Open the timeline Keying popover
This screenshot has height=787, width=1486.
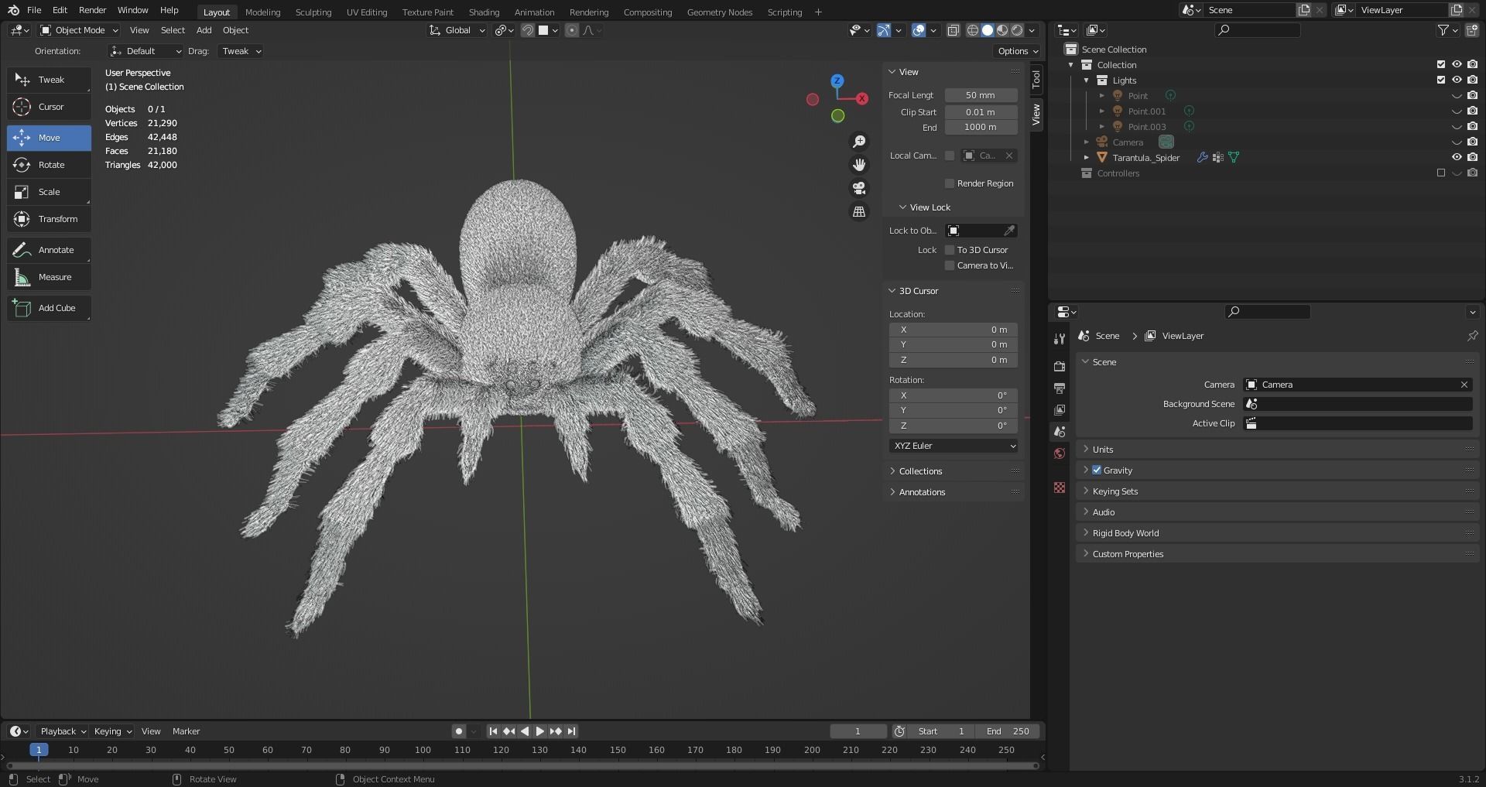(112, 731)
